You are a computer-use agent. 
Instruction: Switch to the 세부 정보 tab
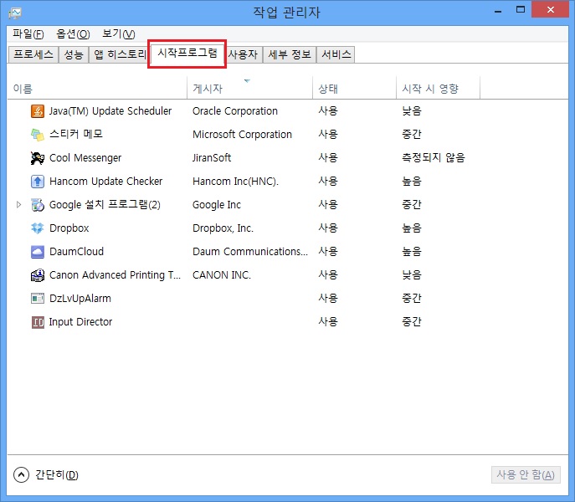(x=290, y=54)
